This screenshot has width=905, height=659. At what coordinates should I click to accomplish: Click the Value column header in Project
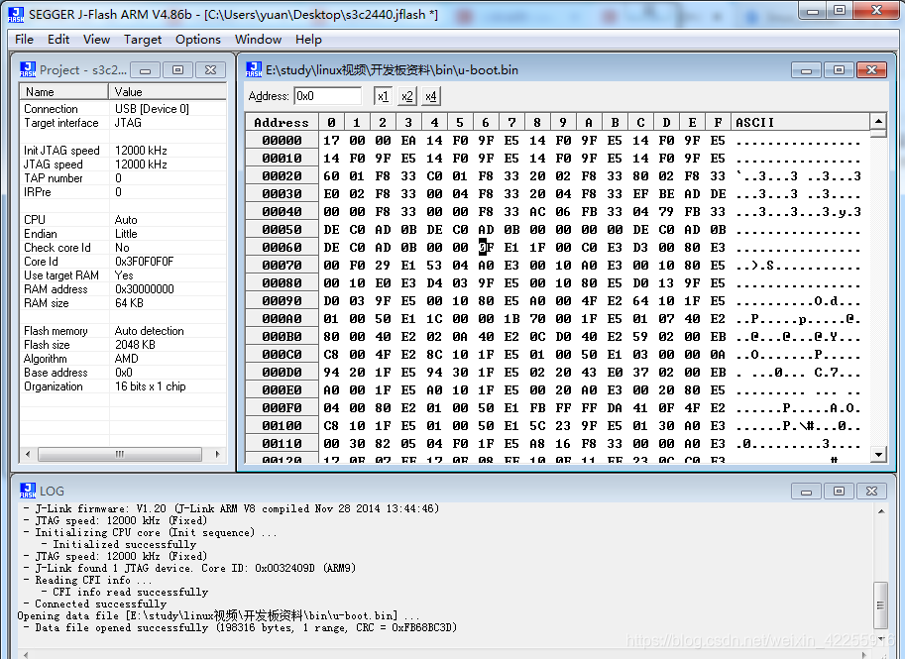click(x=168, y=92)
